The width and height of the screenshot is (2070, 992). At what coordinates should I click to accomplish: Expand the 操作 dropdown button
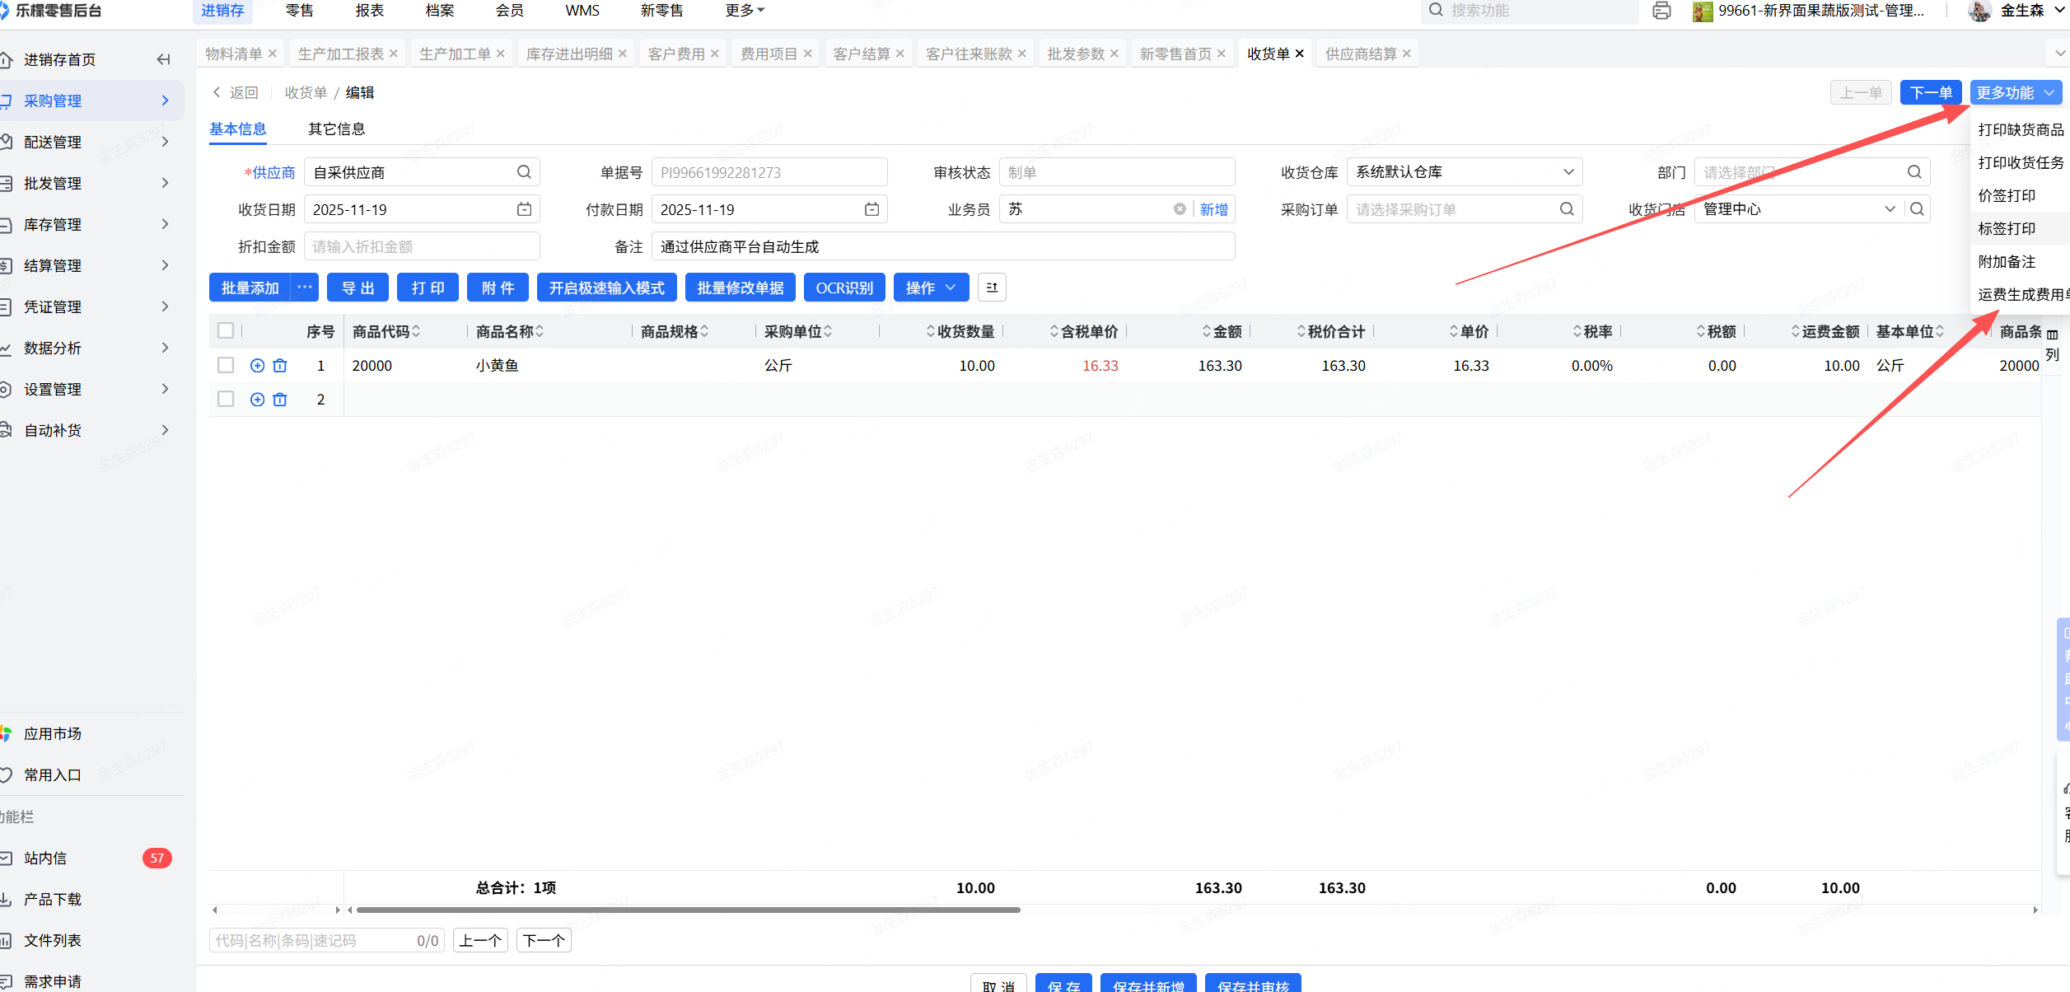pyautogui.click(x=931, y=288)
